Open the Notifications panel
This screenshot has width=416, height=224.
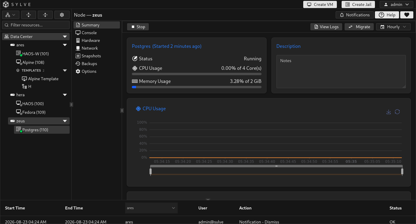(x=354, y=15)
